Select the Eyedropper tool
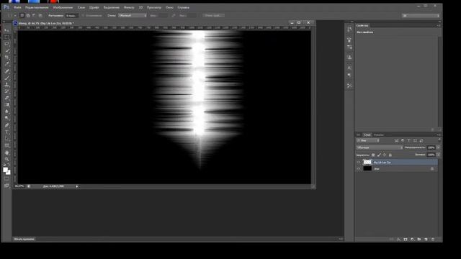This screenshot has height=259, width=461. pyautogui.click(x=6, y=64)
